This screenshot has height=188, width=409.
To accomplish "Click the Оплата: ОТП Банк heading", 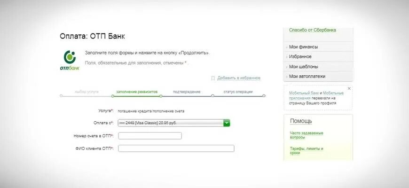I will [92, 37].
